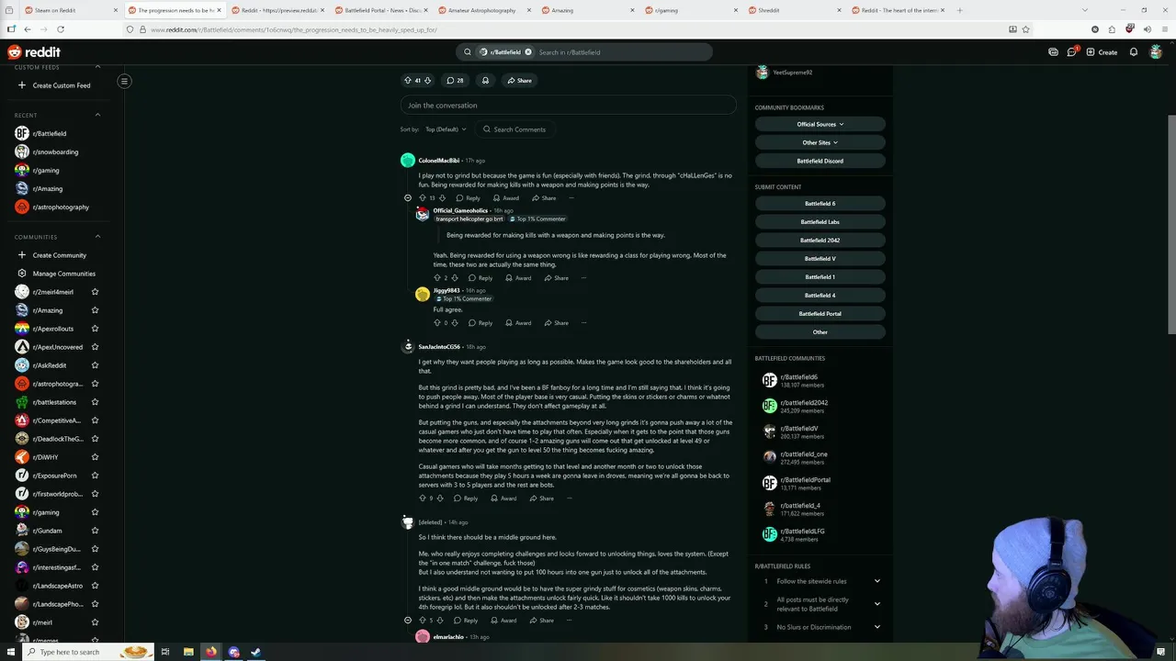Downvote ColonelMacBibi's comment
Screen dimensions: 1176x661
click(442, 198)
